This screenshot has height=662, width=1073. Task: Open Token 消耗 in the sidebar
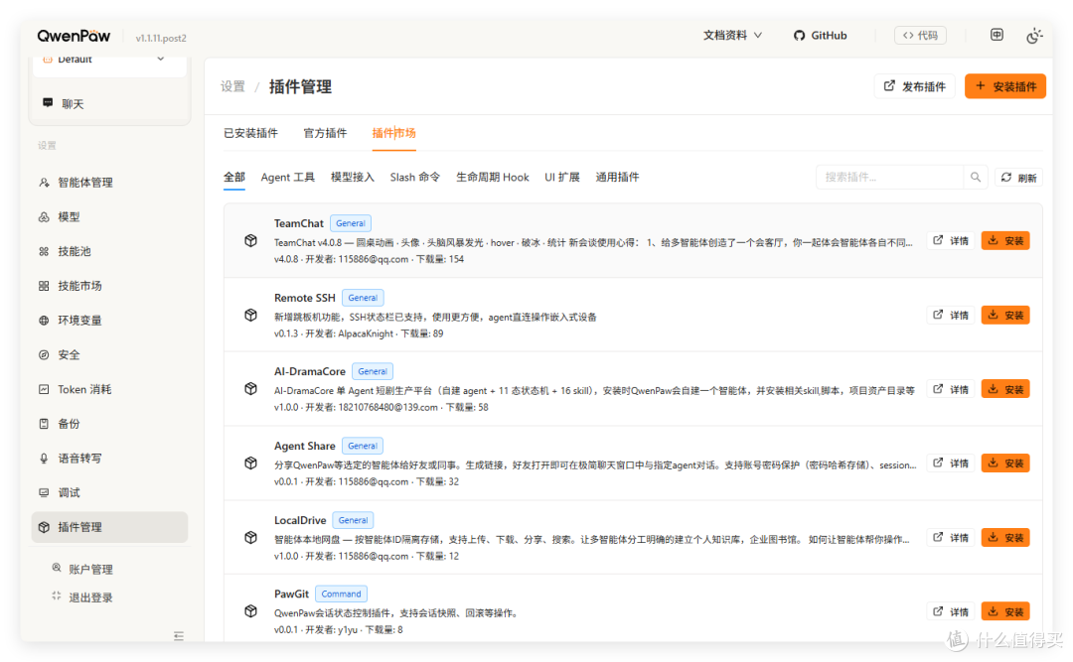pyautogui.click(x=109, y=389)
